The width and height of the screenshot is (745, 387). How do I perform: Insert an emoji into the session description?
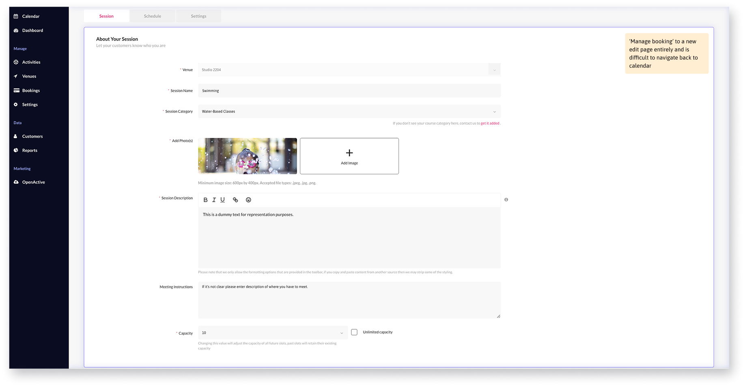point(248,199)
